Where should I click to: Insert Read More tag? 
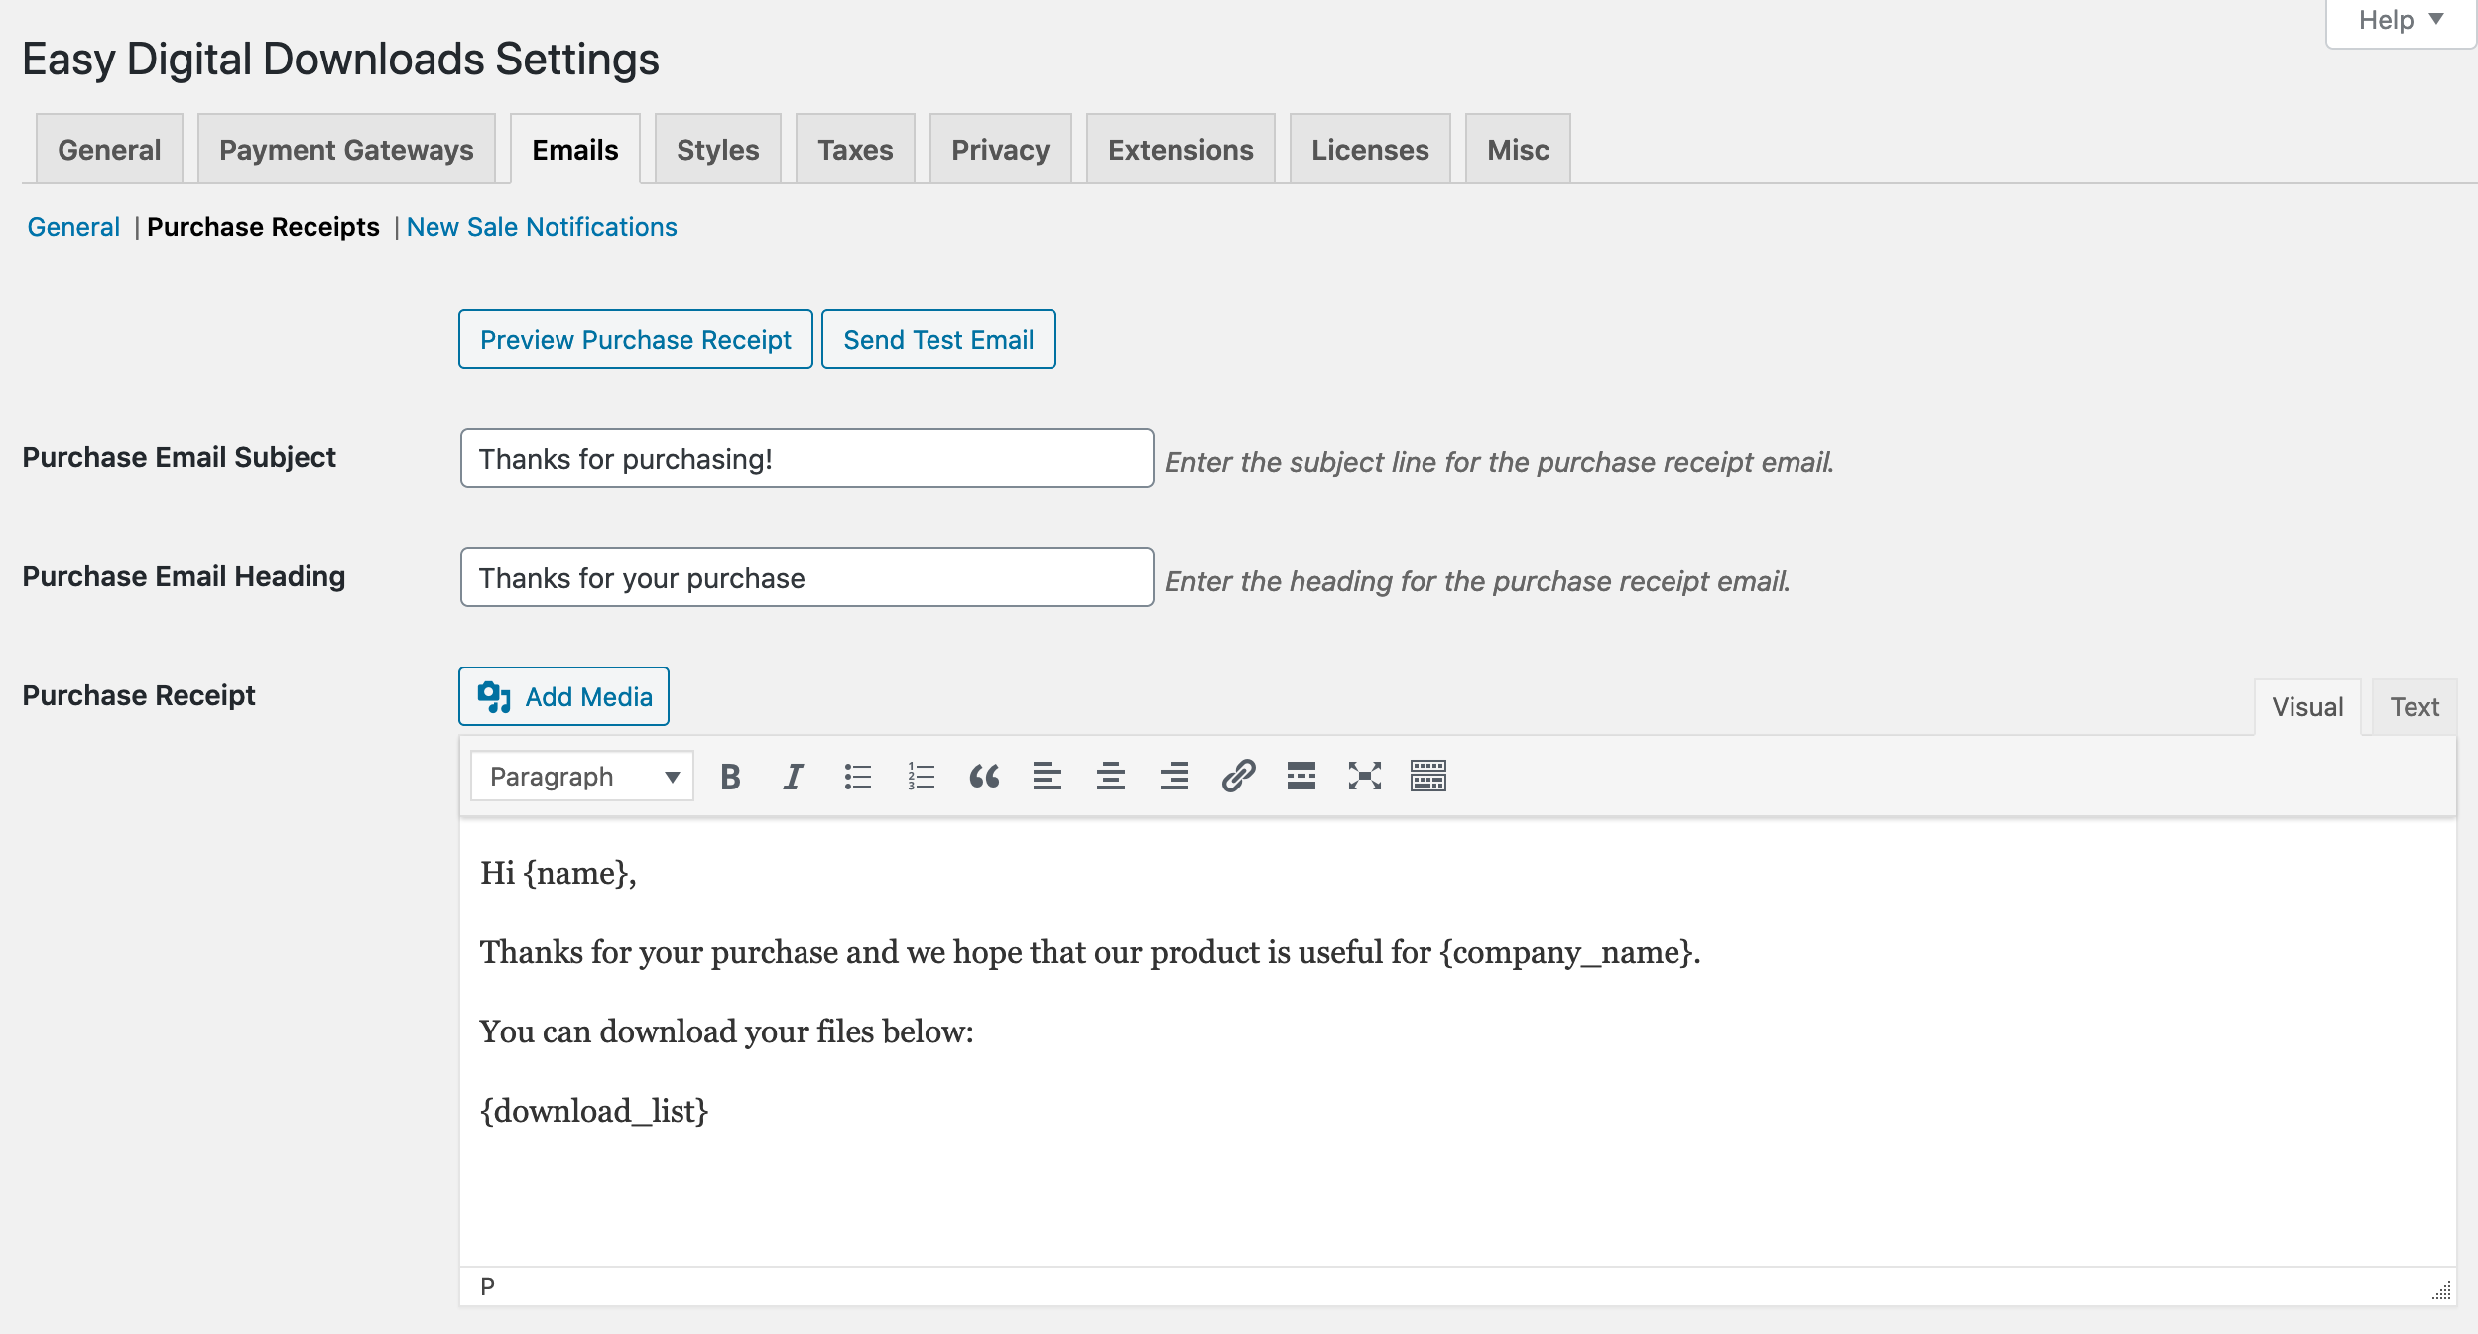pyautogui.click(x=1301, y=777)
